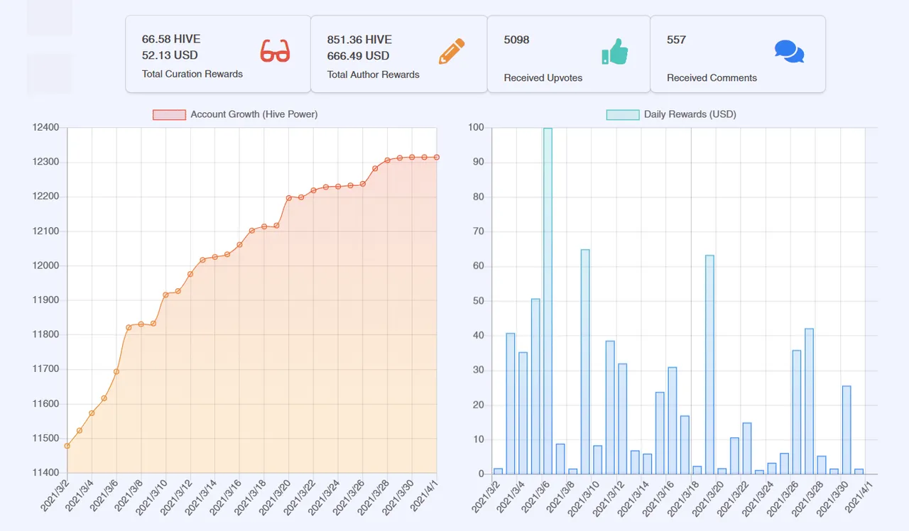Click the 2021/3/2 date label on growth chart
The width and height of the screenshot is (909, 531).
pyautogui.click(x=56, y=496)
